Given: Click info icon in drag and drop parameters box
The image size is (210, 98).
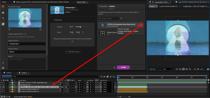Looking at the screenshot, I should (x=72, y=41).
